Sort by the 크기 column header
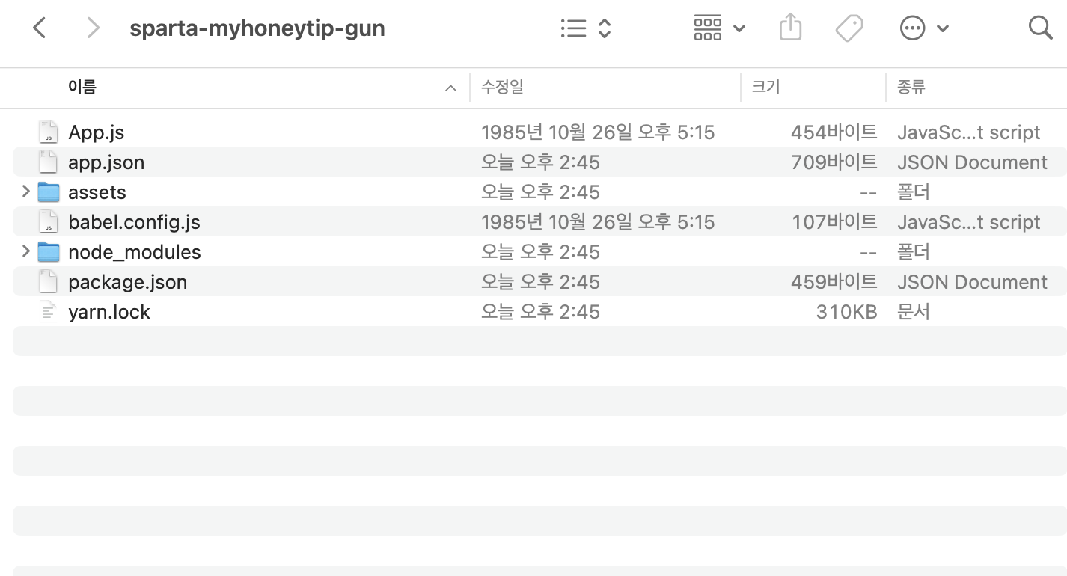This screenshot has height=576, width=1067. tap(765, 87)
